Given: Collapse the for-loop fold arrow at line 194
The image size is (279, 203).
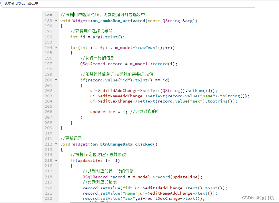Looking at the screenshot, I should click(x=56, y=47).
